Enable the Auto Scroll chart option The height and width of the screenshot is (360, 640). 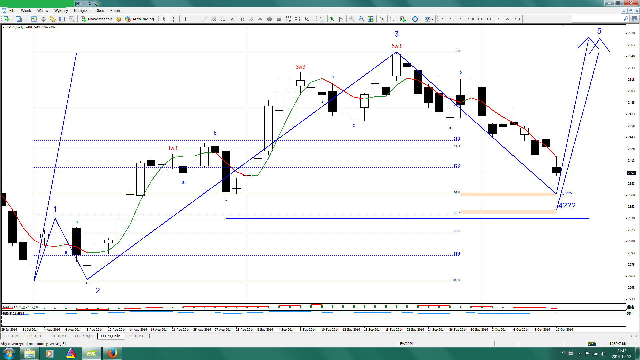click(382, 19)
